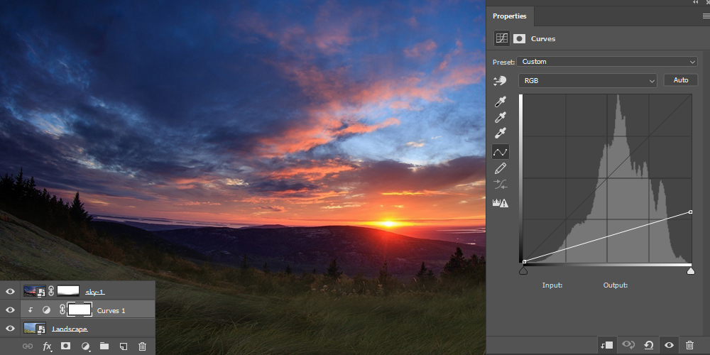
Task: Hide the sky-1 layer
Action: (10, 291)
